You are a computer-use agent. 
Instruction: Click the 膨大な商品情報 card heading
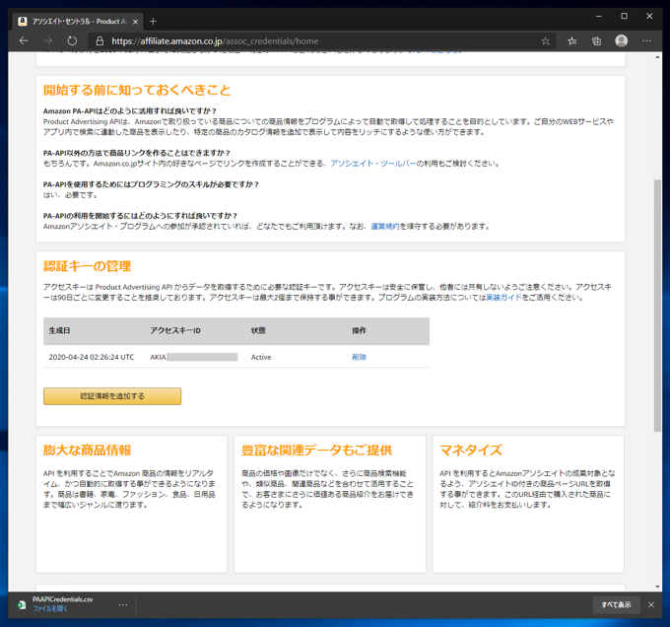[87, 451]
